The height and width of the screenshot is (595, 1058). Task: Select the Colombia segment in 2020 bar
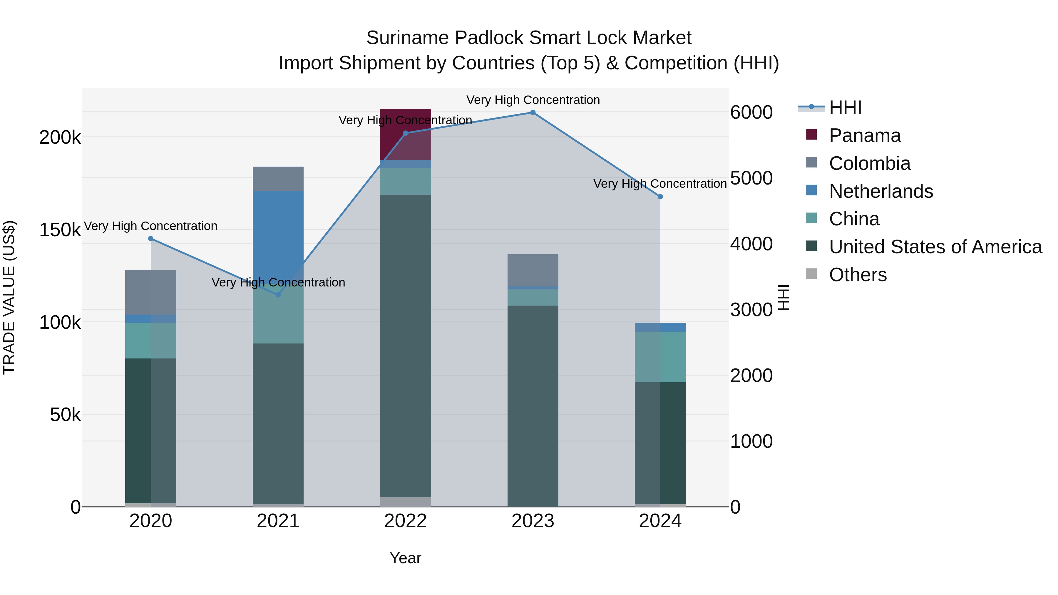click(x=151, y=292)
